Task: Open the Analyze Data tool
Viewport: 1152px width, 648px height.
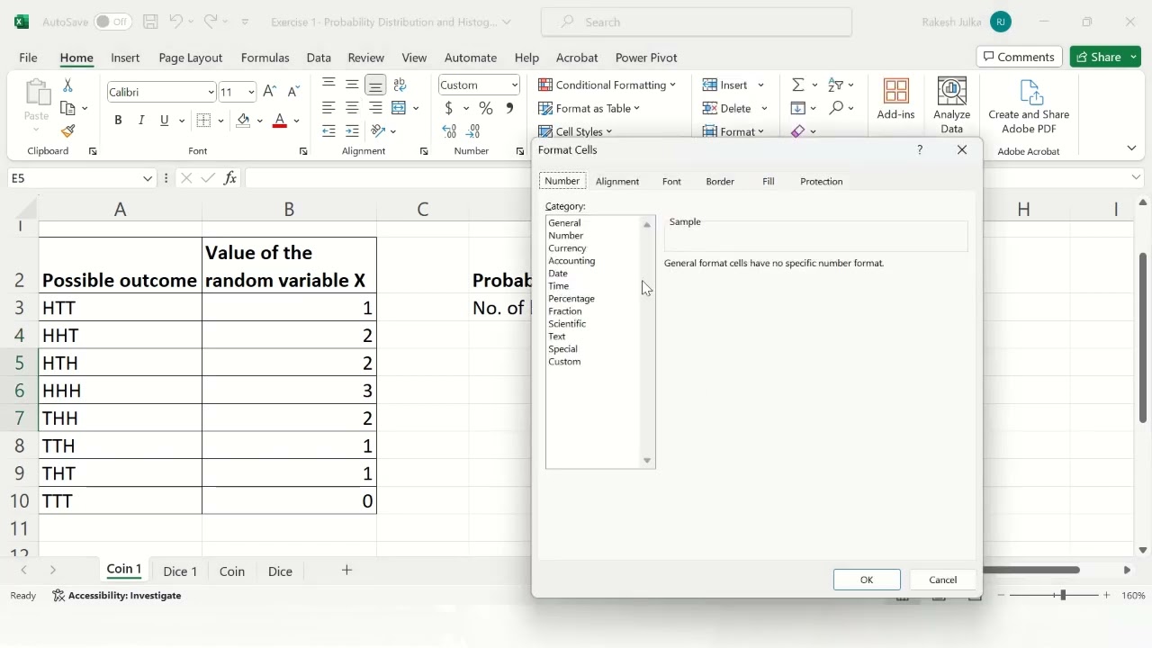Action: coord(951,105)
